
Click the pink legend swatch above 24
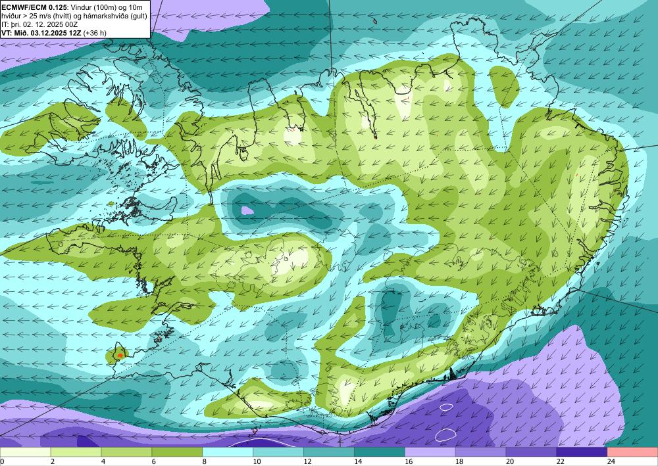pos(632,452)
